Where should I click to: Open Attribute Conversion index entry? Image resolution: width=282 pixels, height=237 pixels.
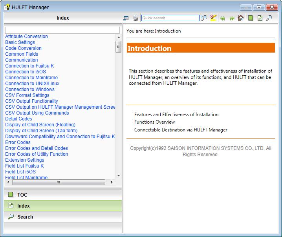point(26,36)
